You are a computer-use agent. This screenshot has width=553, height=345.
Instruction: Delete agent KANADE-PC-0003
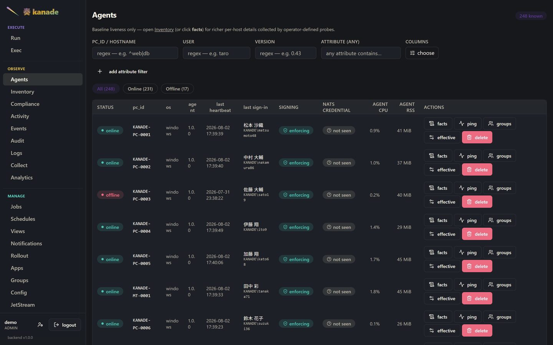(477, 202)
